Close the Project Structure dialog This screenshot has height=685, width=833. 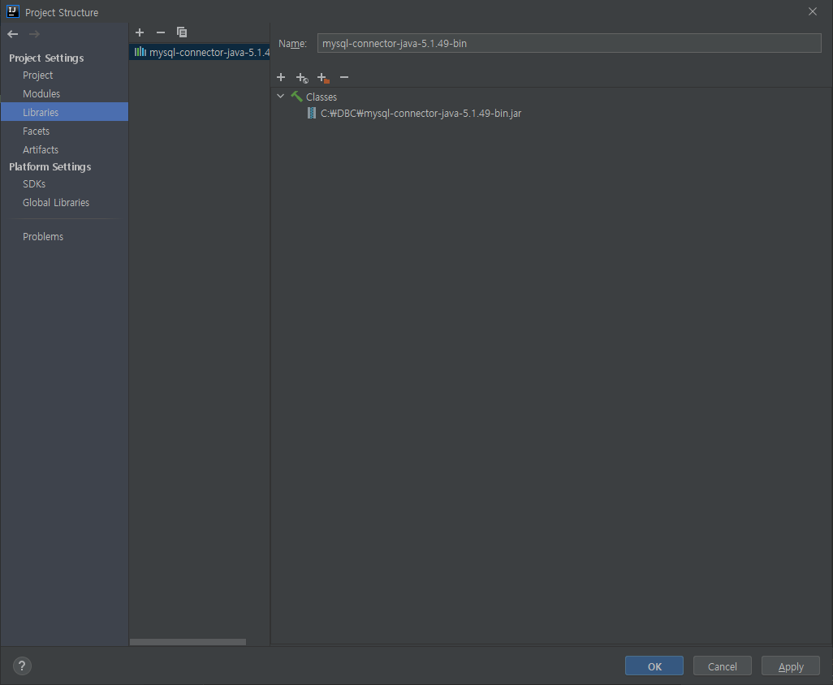click(x=812, y=11)
